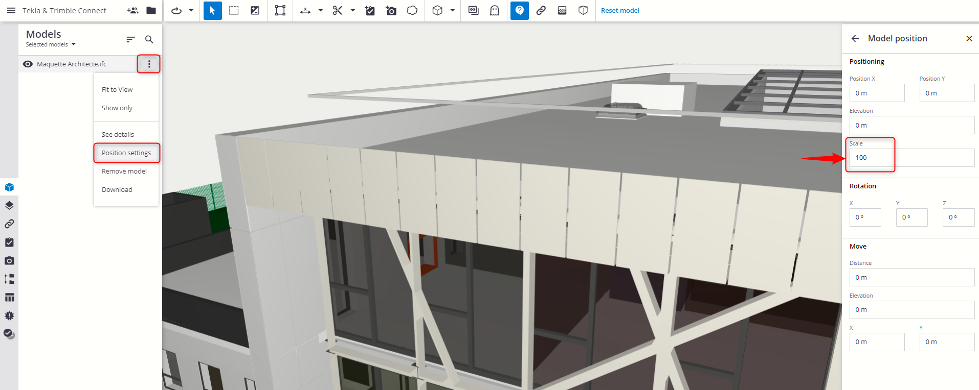Open the clash sets burst icon in sidebar
The height and width of the screenshot is (390, 979).
coord(9,316)
